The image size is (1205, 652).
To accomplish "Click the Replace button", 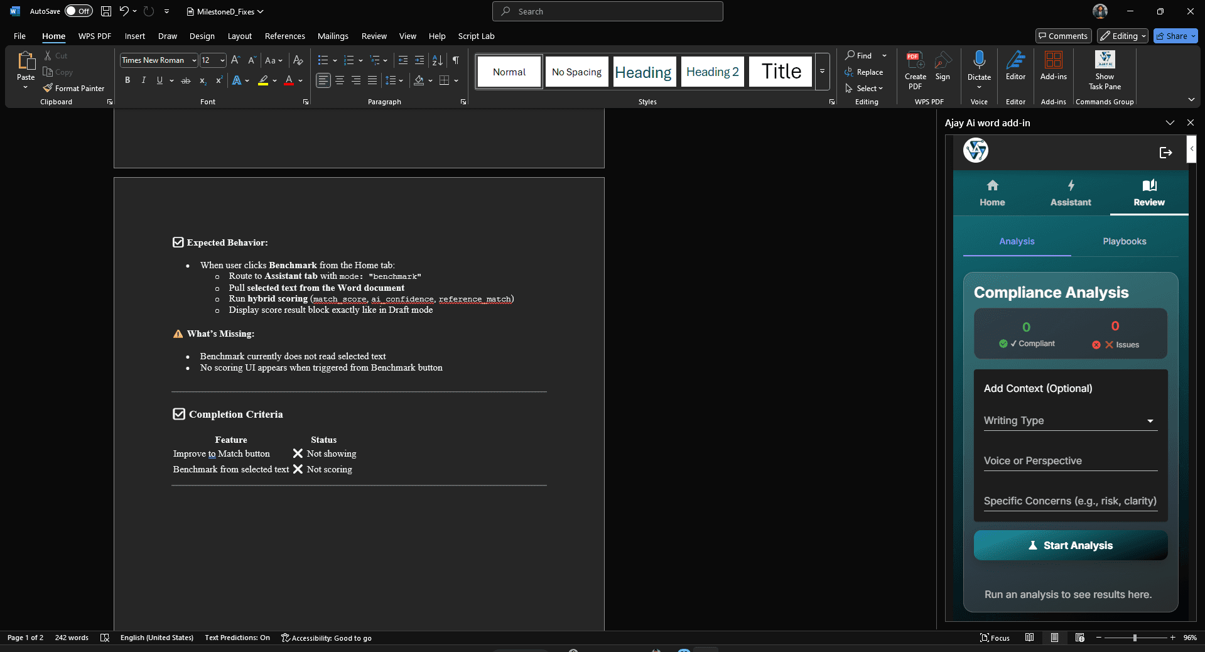I will 864,72.
